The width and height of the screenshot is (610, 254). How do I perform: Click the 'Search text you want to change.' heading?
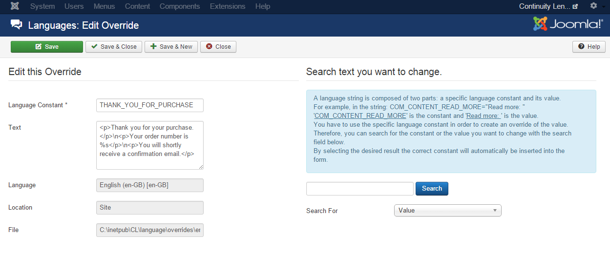[374, 72]
